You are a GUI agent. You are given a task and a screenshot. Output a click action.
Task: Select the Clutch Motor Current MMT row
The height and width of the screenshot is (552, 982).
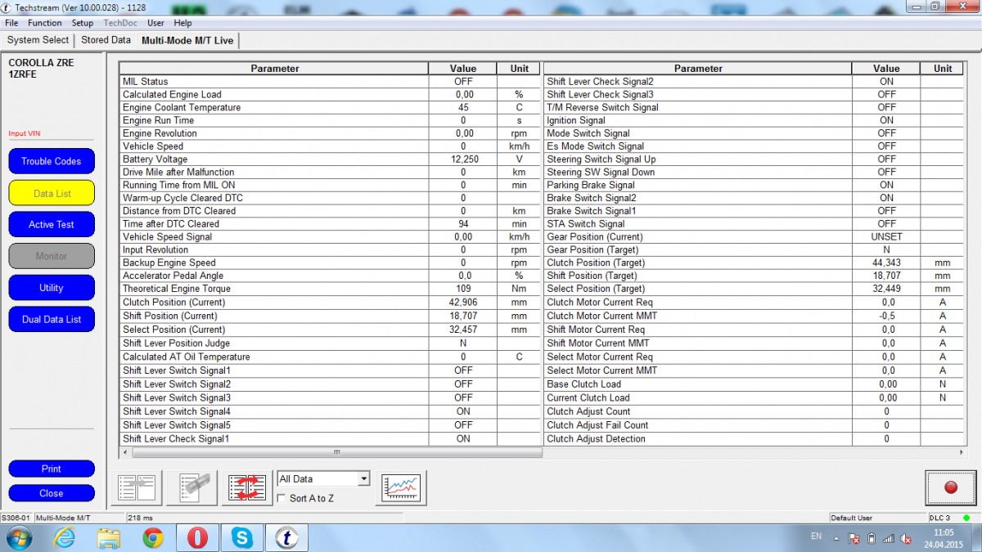coord(755,316)
